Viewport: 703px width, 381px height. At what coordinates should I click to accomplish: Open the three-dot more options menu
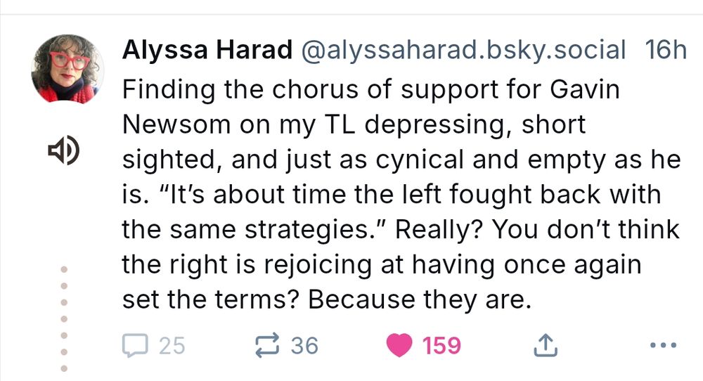pyautogui.click(x=663, y=345)
